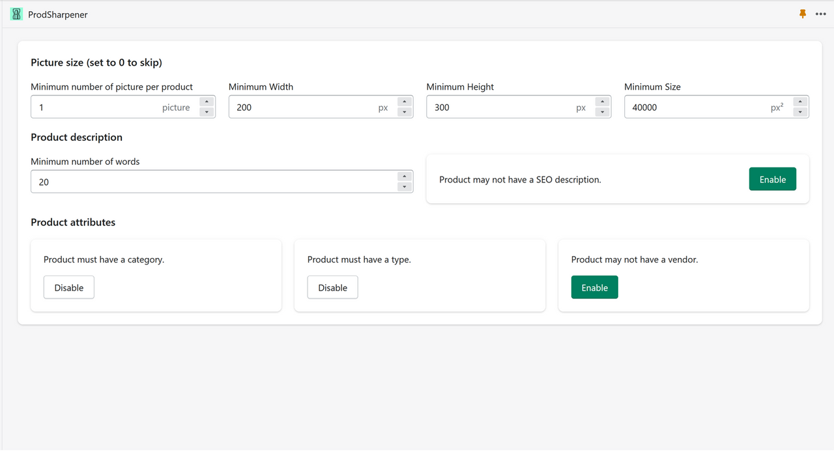
Task: Click the orange pin icon
Action: 803,14
